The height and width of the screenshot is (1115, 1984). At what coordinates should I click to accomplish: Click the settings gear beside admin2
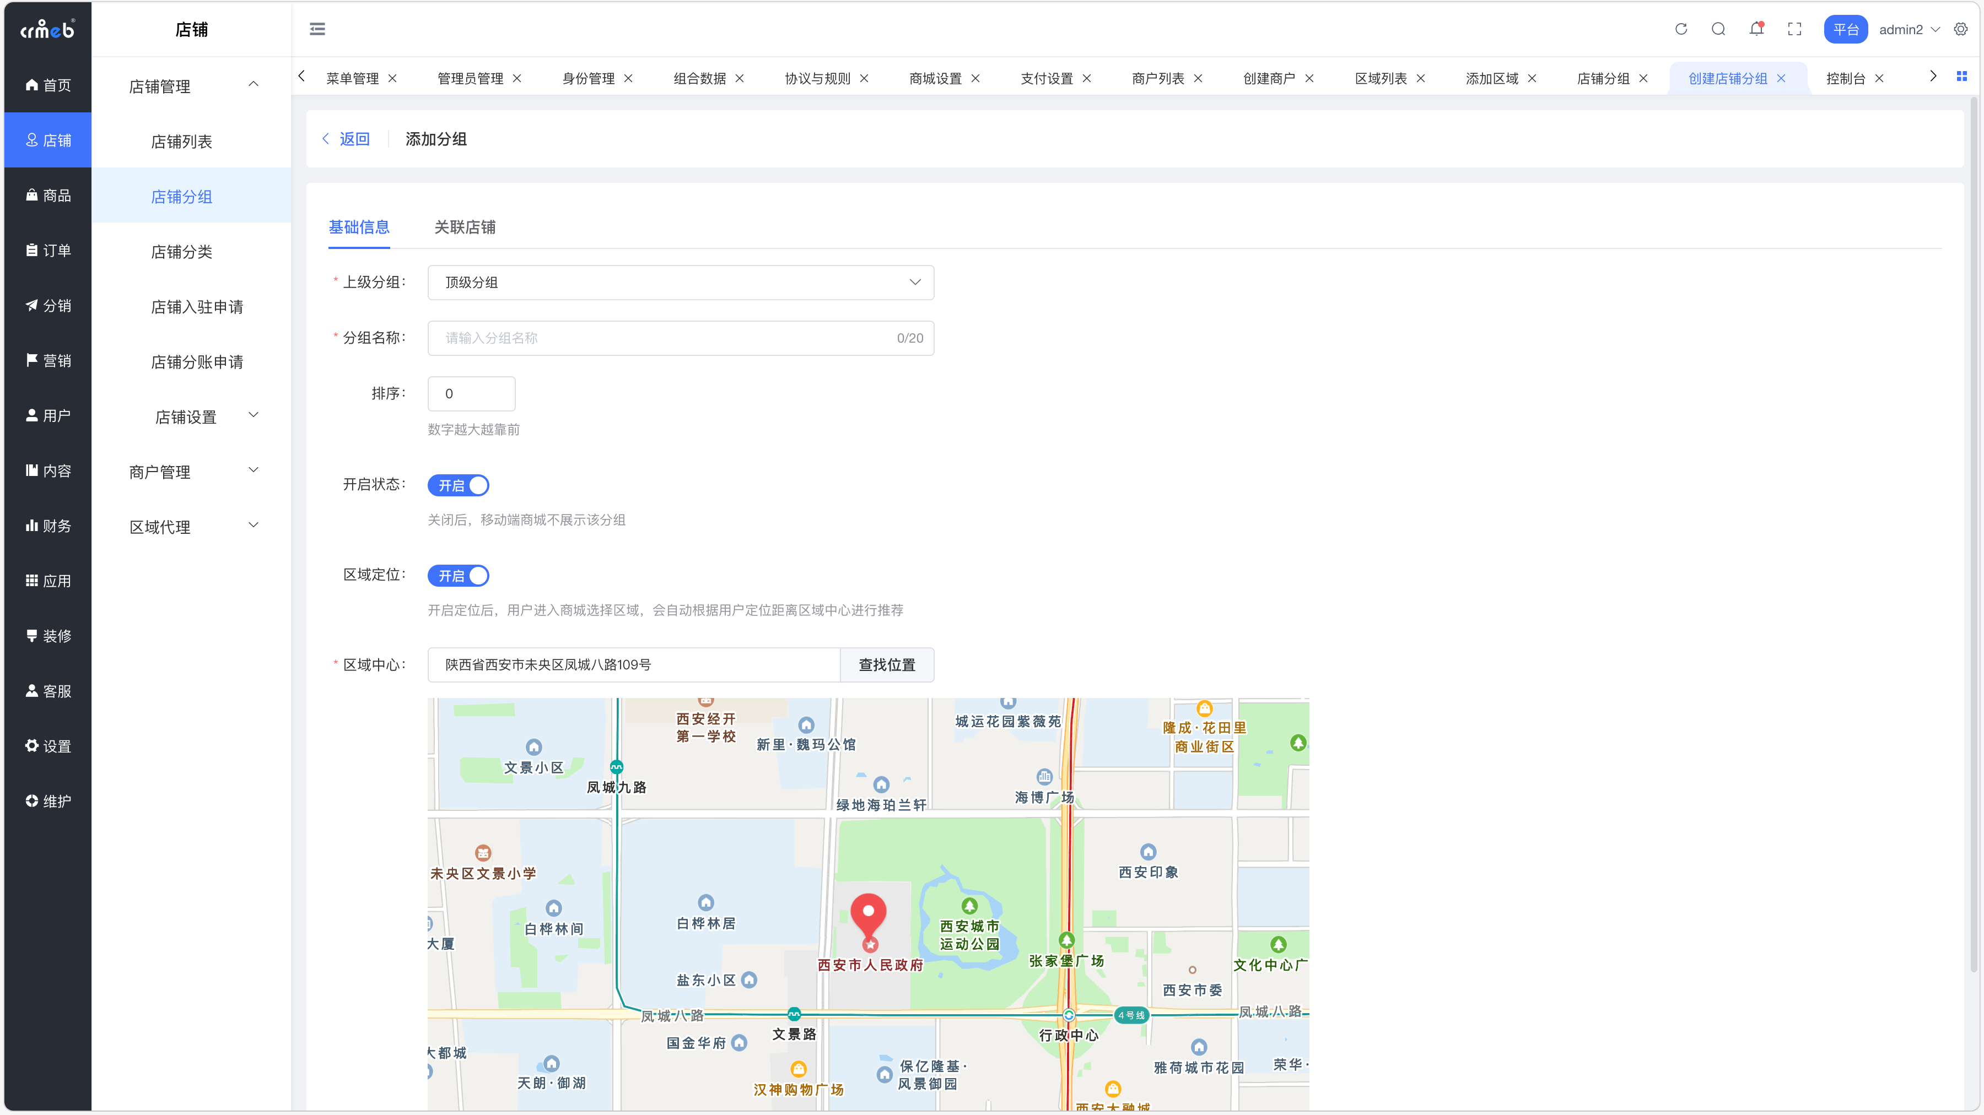point(1961,29)
